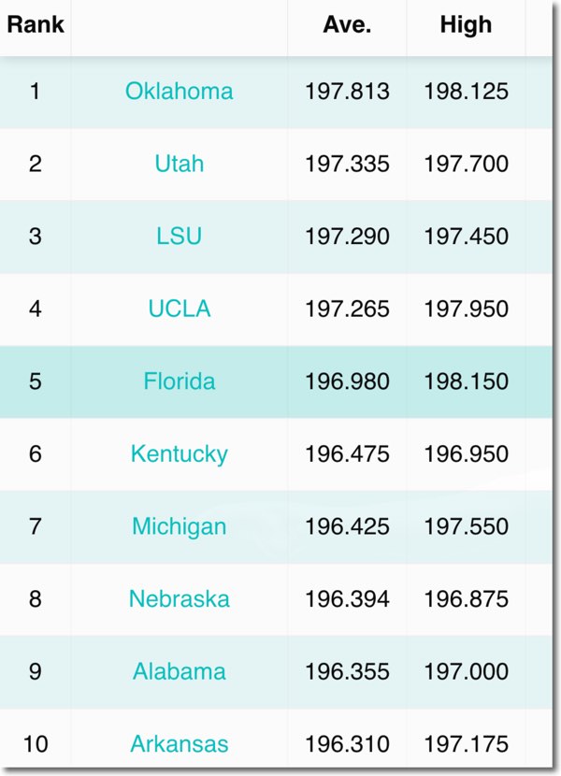
Task: Click the Arkansas team link
Action: 179,744
